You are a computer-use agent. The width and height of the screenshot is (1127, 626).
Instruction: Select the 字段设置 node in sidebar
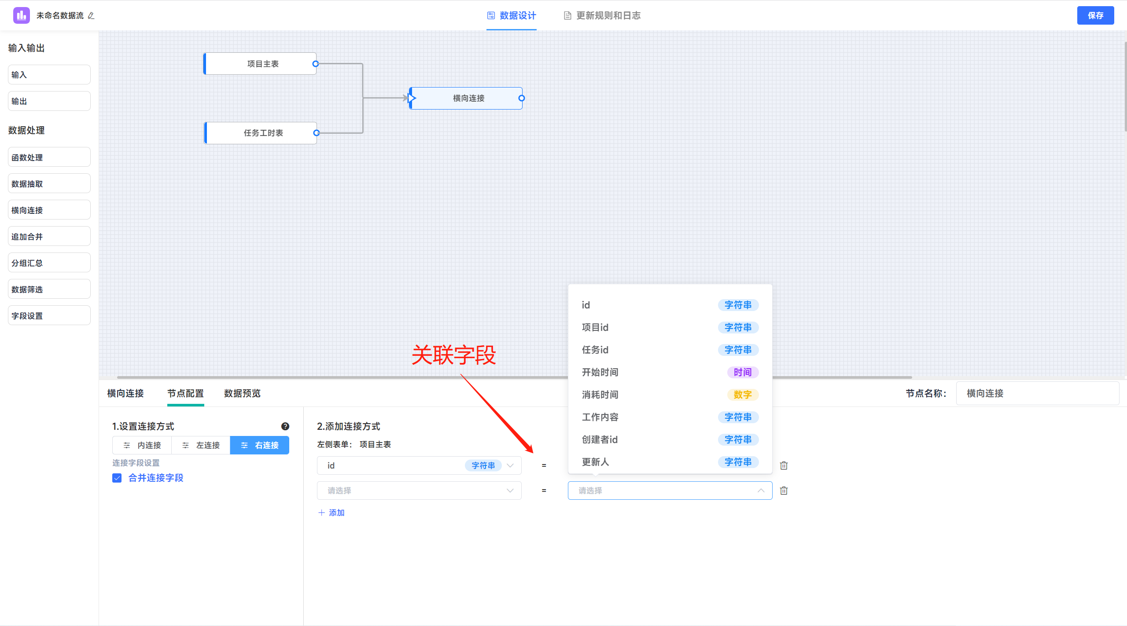tap(49, 315)
